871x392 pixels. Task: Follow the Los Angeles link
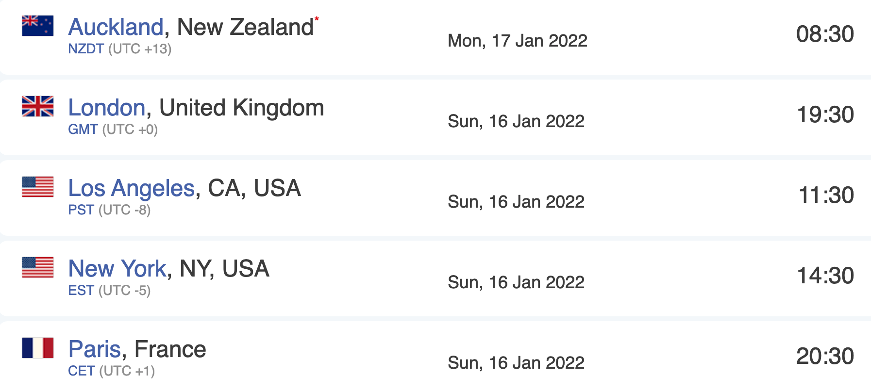point(131,188)
